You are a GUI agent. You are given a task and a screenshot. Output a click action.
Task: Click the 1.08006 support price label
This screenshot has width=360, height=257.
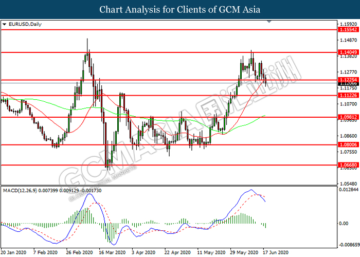348,144
